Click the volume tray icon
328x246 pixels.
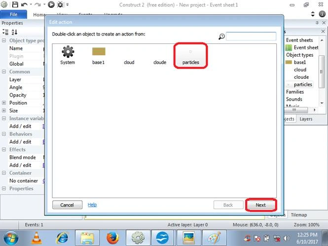(x=286, y=238)
